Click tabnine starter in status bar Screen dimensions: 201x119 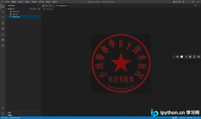point(15,118)
